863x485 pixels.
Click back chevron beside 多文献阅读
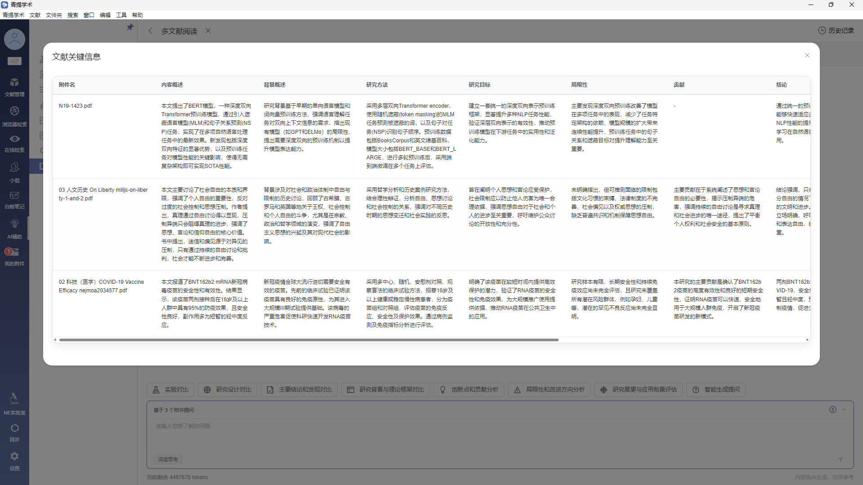click(x=151, y=31)
